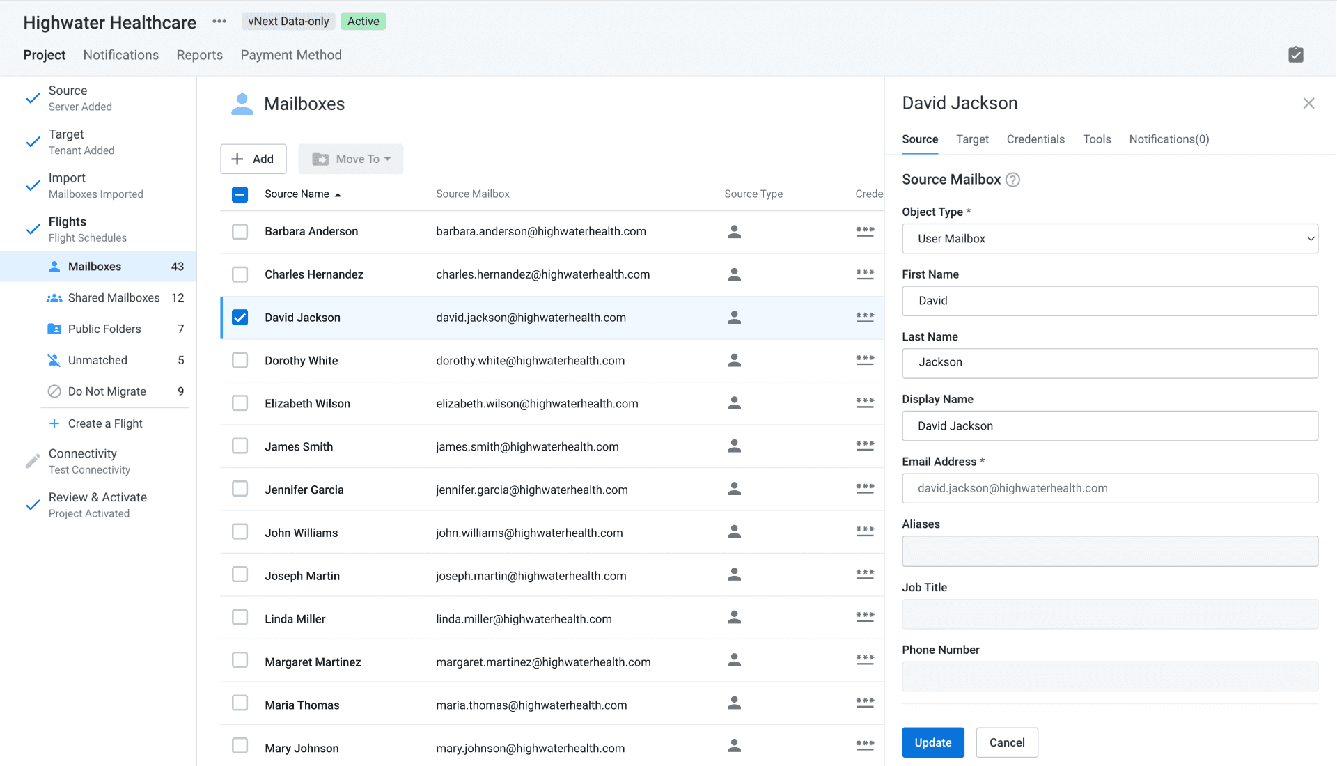This screenshot has height=766, width=1337.
Task: Click Charles Hernandez's credentials asterisks icon
Action: click(865, 274)
